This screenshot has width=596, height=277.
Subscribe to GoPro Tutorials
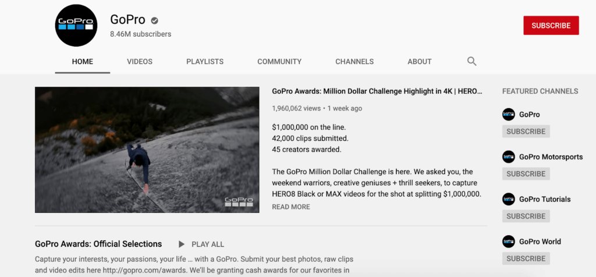click(526, 216)
